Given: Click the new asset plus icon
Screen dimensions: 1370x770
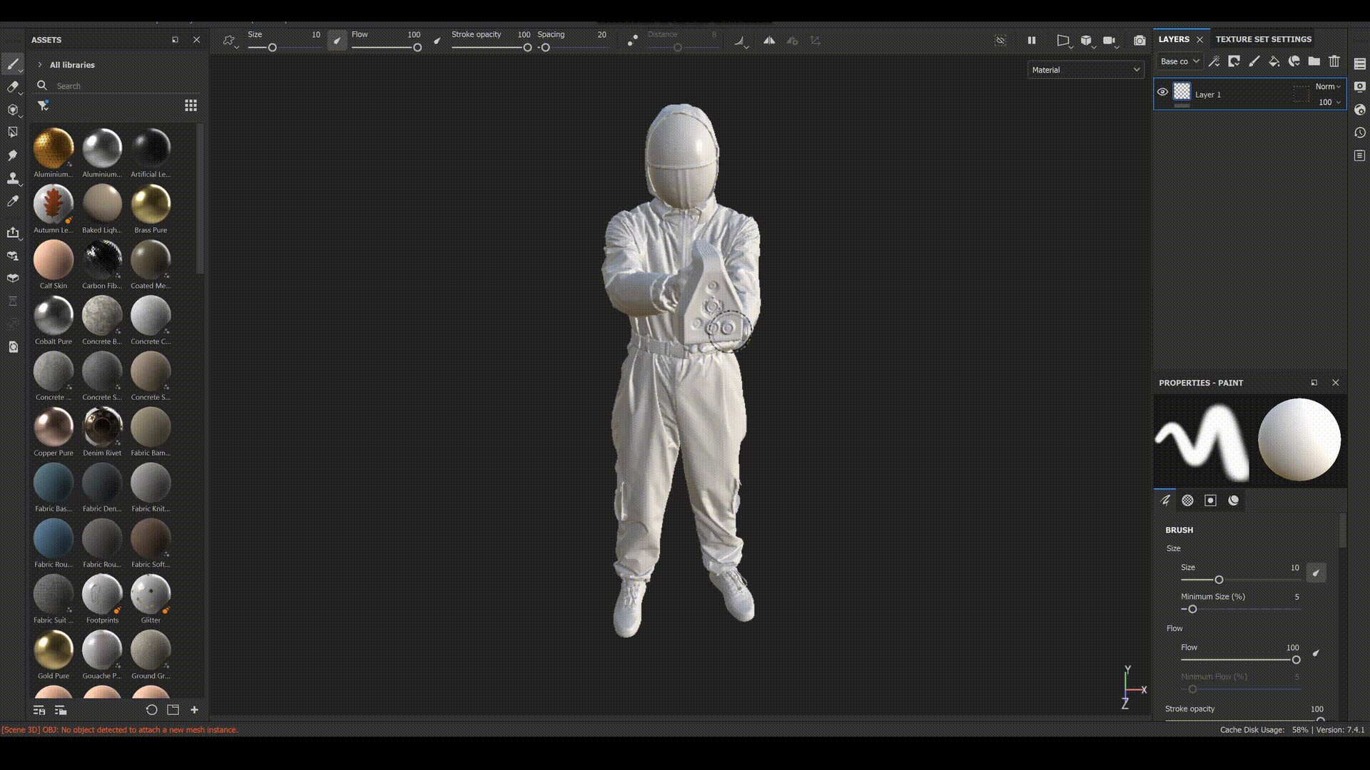Looking at the screenshot, I should click(194, 710).
